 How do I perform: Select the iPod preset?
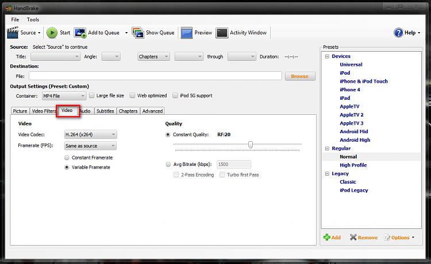click(x=345, y=73)
